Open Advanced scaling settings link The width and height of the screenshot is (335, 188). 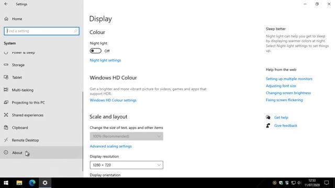click(x=110, y=146)
